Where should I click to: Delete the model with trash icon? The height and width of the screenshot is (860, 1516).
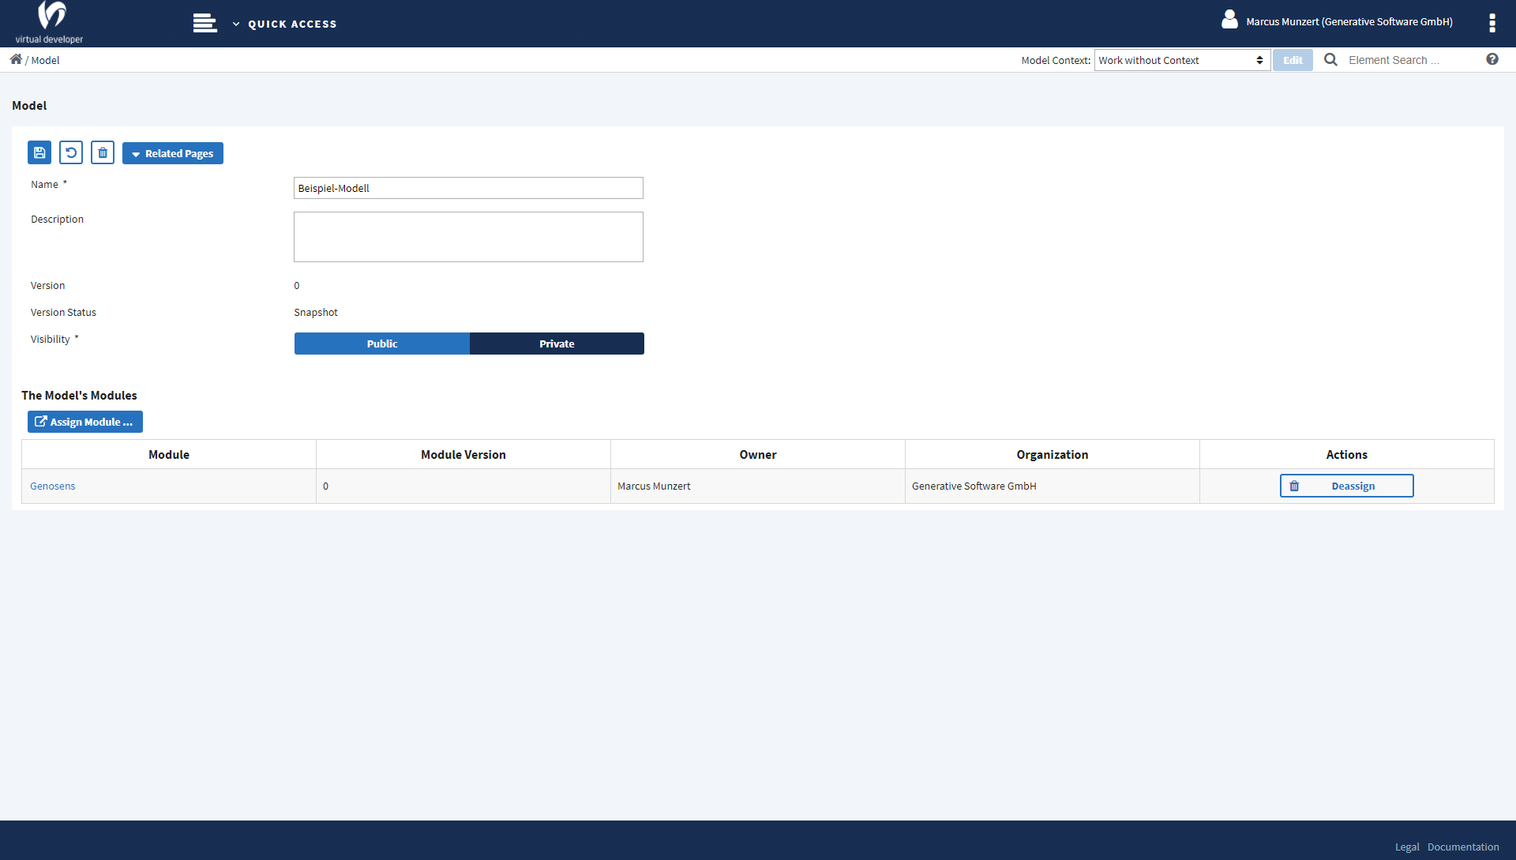(103, 152)
